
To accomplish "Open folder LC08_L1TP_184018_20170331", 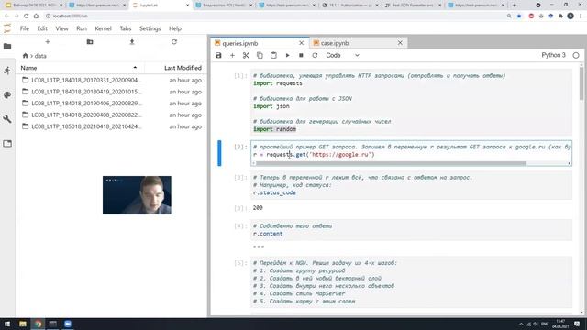I will tap(112, 80).
